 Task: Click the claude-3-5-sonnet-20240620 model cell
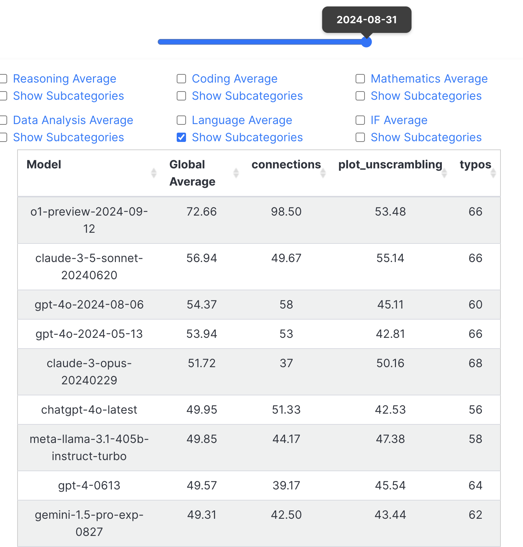tap(89, 267)
